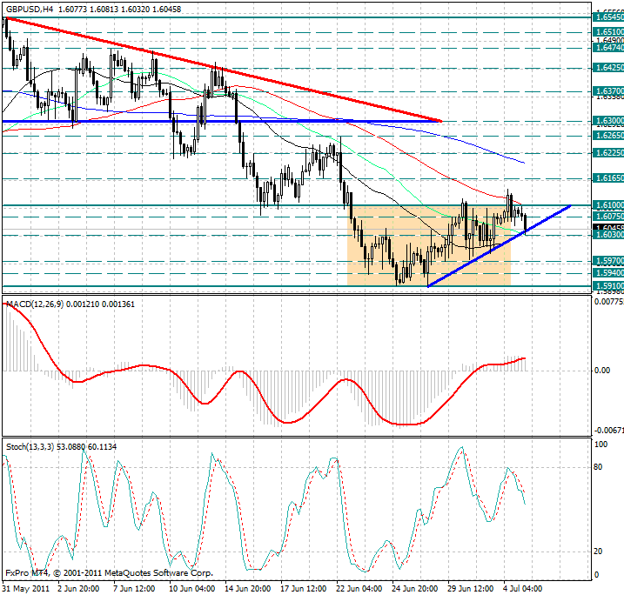The image size is (624, 595).
Task: Click the 1.6100 price level label
Action: pos(607,204)
